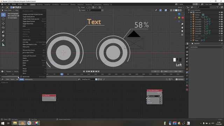Jump to the timeline end frame
Viewport: 224px width, 126px height.
[98, 71]
